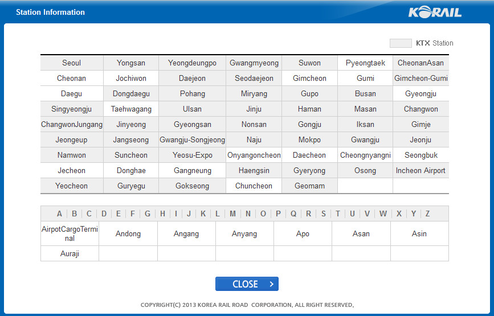Jump to letter Z stations
This screenshot has height=316, width=494.
pos(427,214)
